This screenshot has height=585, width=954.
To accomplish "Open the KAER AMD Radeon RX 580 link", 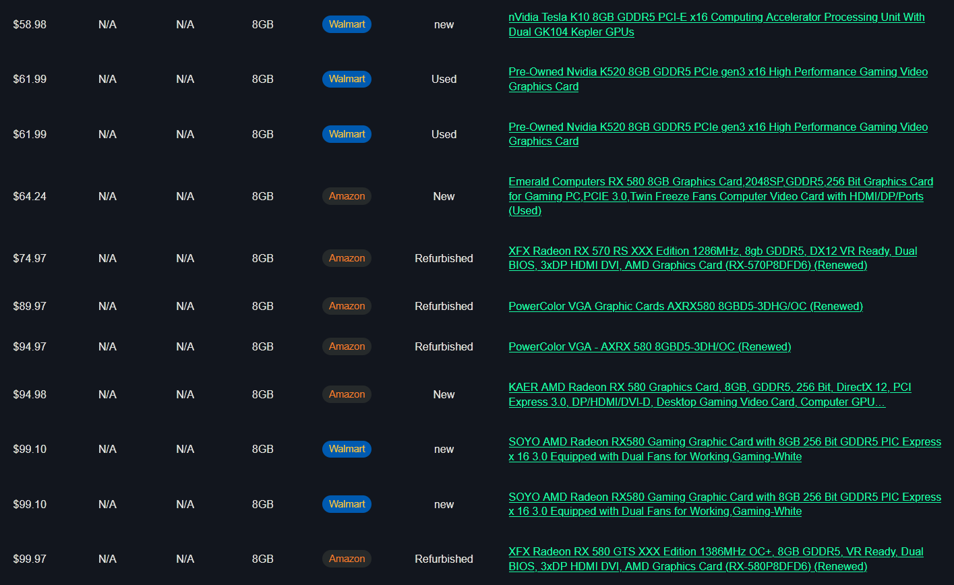I will coord(710,394).
